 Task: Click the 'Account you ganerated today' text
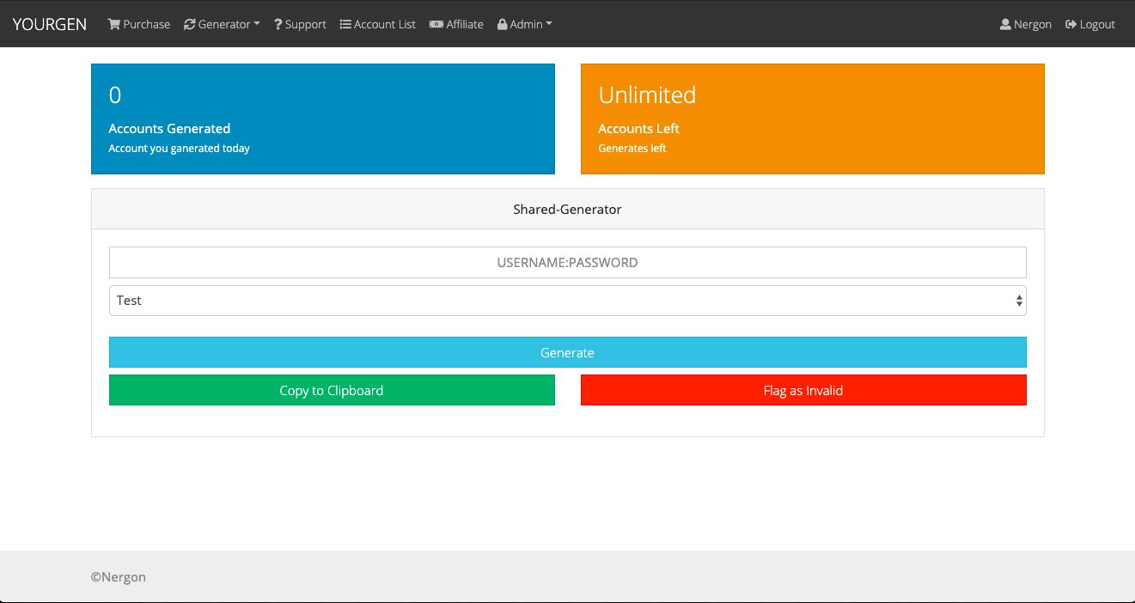tap(179, 149)
